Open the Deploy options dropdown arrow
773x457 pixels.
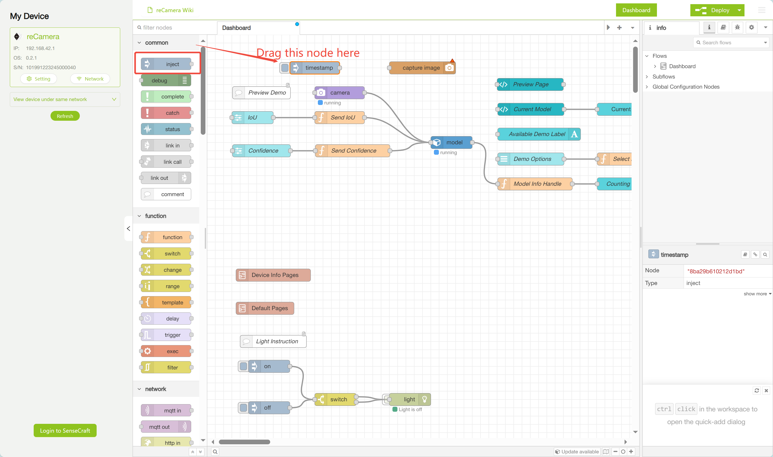tap(739, 10)
